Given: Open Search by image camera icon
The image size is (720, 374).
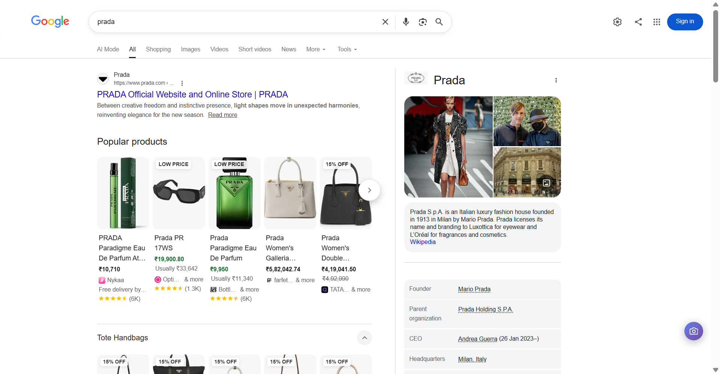Looking at the screenshot, I should tap(423, 22).
